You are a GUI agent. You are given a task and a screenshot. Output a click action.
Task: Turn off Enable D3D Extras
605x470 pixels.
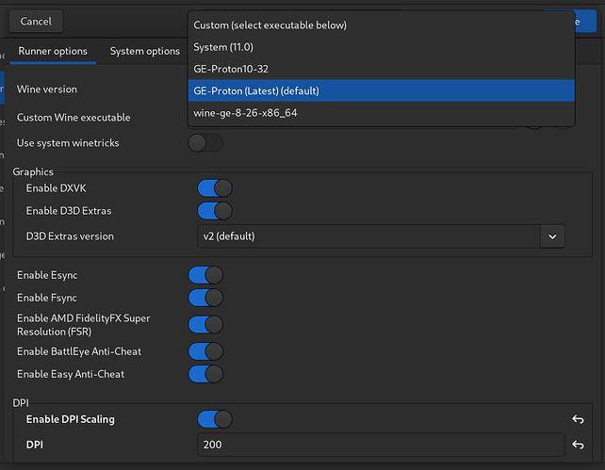point(214,211)
